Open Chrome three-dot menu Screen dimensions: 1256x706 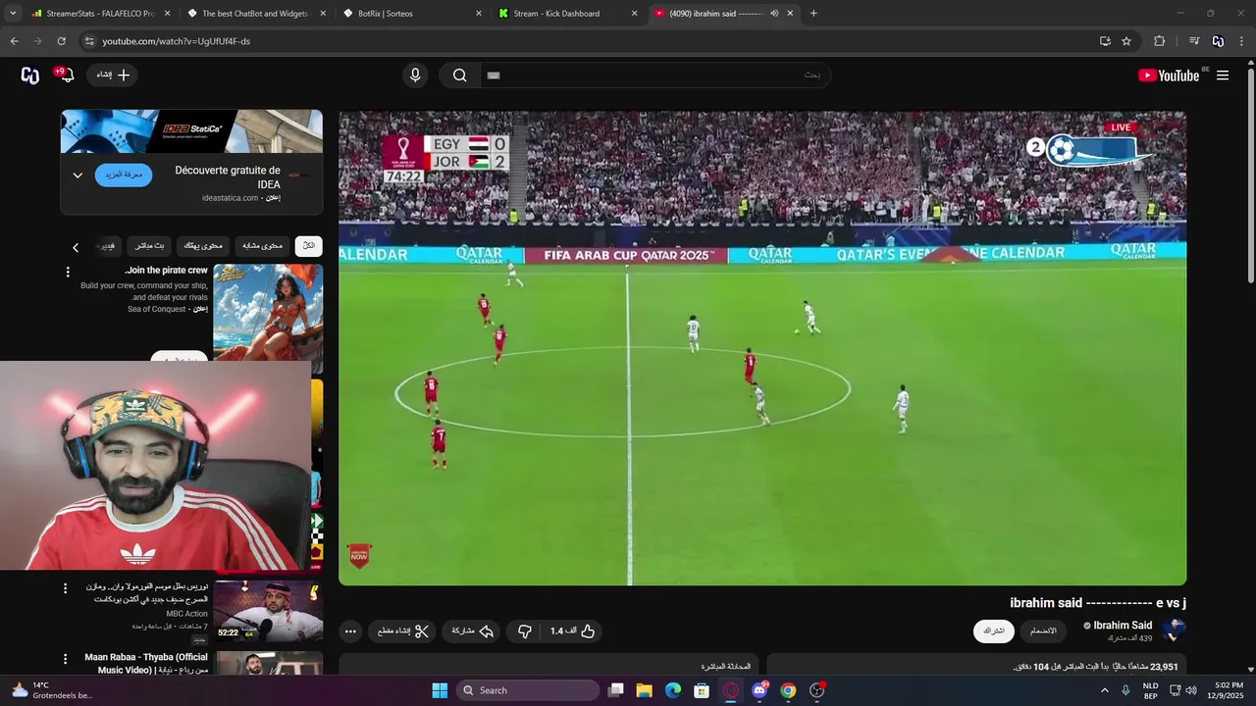[x=1242, y=41]
